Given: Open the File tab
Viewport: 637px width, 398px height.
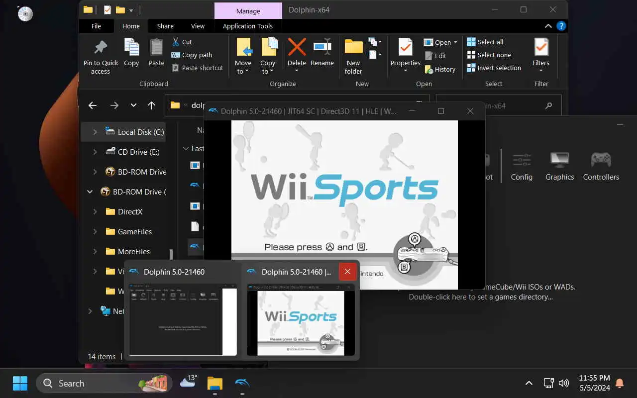Looking at the screenshot, I should 96,26.
